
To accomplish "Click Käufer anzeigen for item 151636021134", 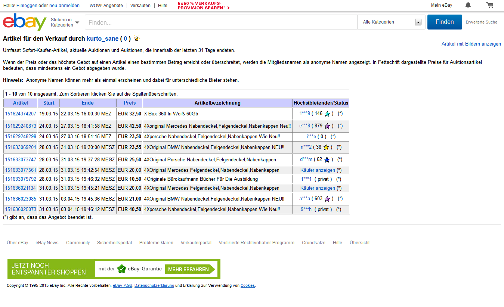I will 318,188.
